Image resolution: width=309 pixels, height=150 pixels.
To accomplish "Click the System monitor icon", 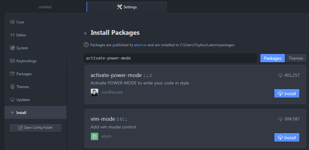I will (12, 48).
